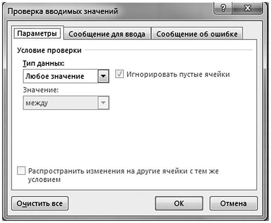Click the Условие проверки group heading

pos(49,50)
